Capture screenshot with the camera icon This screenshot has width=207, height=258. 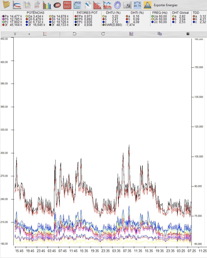[x=127, y=5]
